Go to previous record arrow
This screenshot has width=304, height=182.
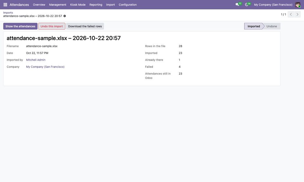291,14
